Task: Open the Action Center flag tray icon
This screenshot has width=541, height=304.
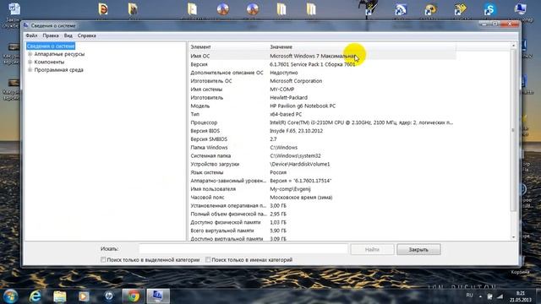Action: (489, 296)
